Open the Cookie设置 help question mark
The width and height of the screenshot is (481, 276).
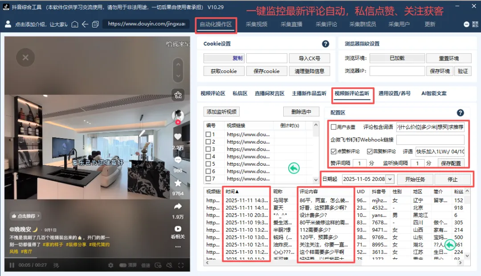[326, 44]
